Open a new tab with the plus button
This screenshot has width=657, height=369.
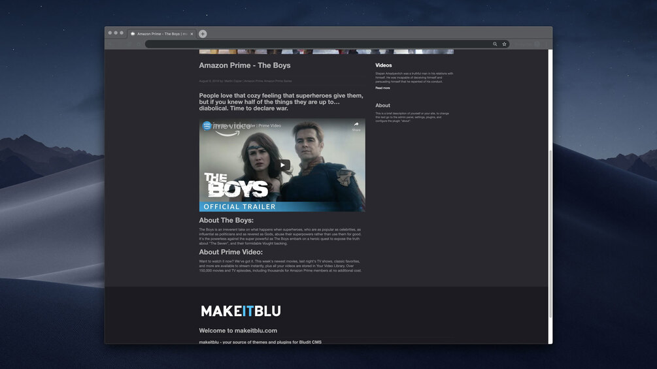click(x=203, y=34)
